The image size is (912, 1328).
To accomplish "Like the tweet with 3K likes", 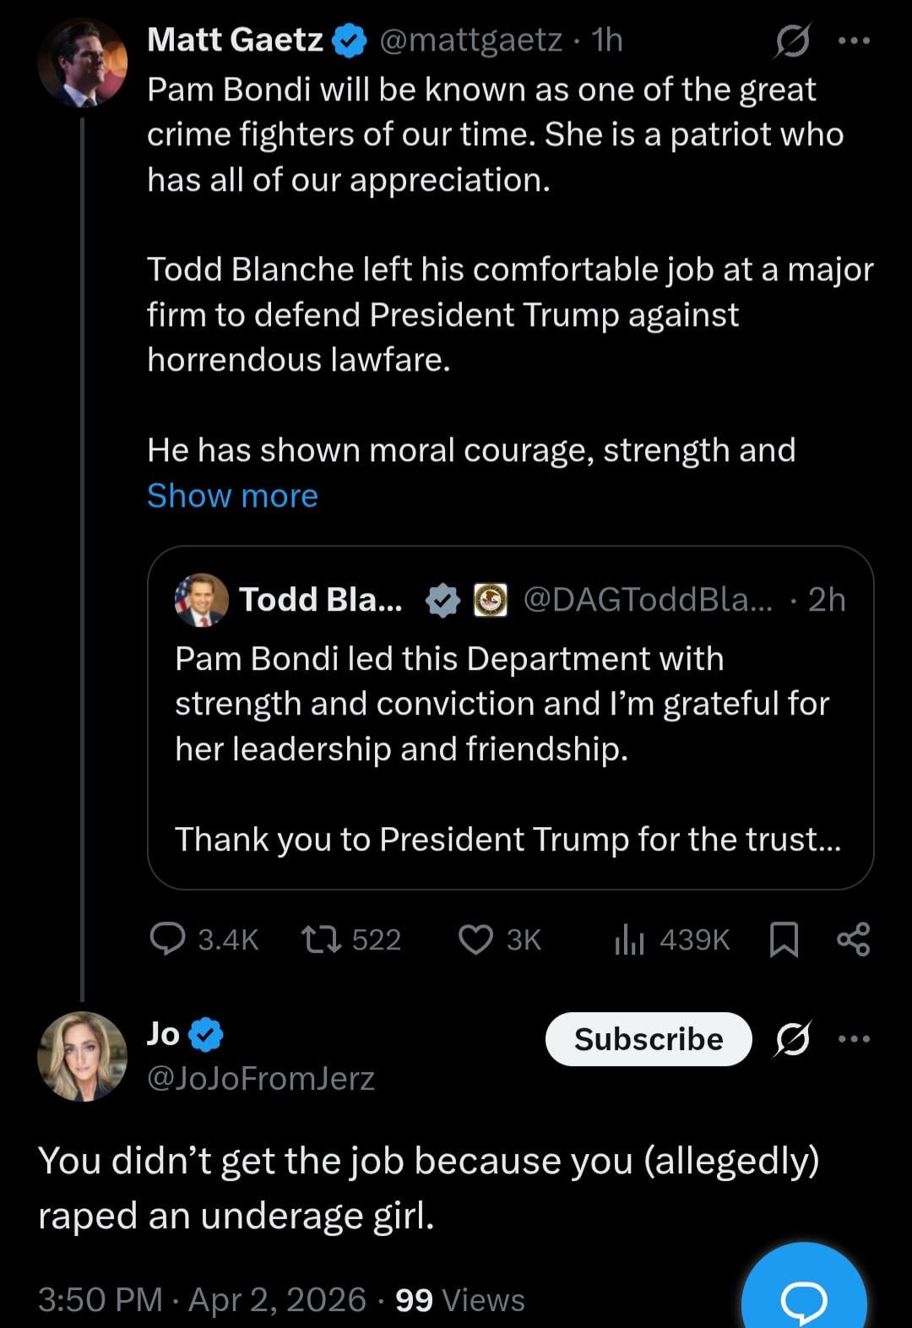I will click(475, 939).
